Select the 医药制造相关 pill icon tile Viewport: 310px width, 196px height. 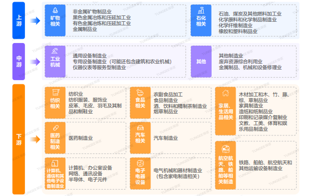point(55,138)
